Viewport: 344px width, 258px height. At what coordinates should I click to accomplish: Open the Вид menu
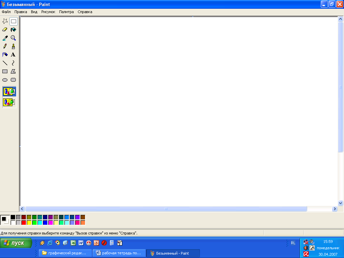click(x=34, y=12)
